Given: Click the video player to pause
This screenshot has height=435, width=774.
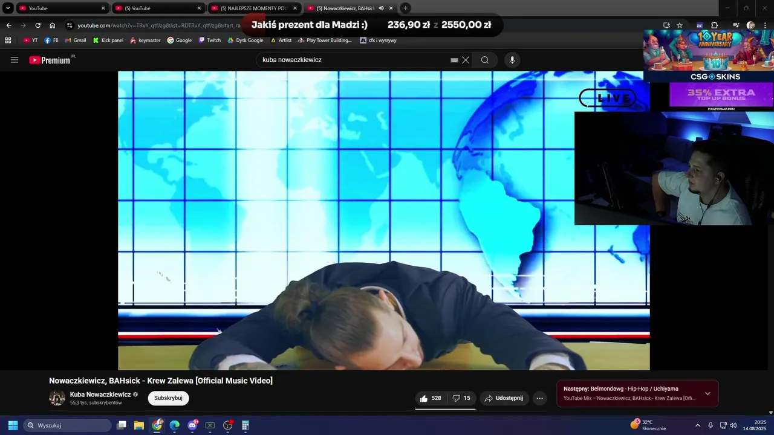Looking at the screenshot, I should pos(383,221).
